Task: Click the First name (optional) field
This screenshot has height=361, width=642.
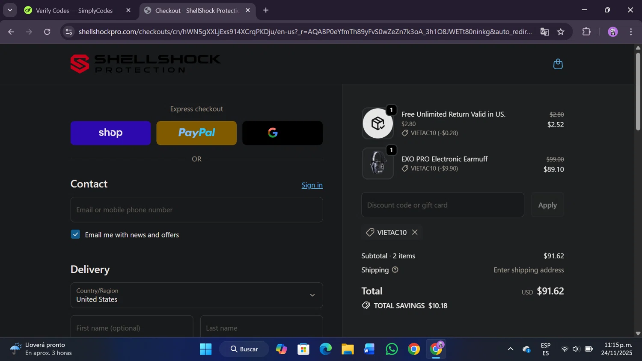Action: [x=132, y=327]
